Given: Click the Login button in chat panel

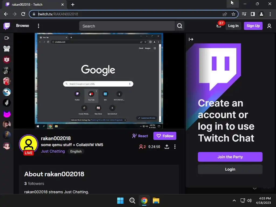Looking at the screenshot, I should pos(230,169).
